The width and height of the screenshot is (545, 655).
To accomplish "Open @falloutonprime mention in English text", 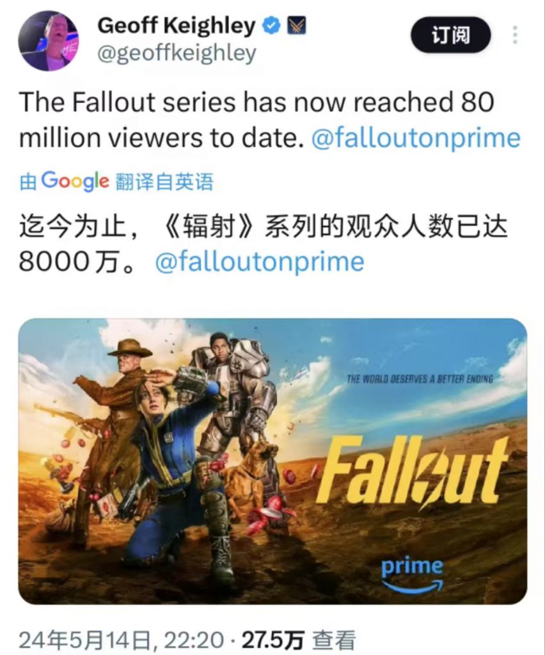I will click(416, 138).
